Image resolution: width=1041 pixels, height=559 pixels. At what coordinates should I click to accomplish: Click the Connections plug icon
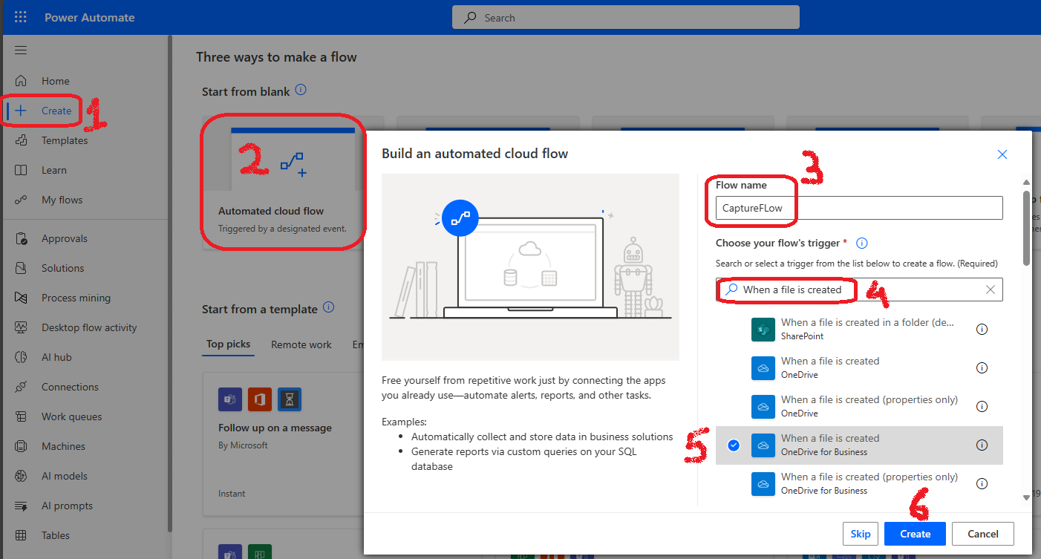pos(21,387)
